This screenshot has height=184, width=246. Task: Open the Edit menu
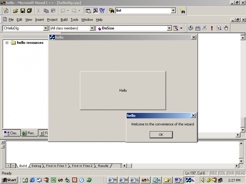tap(19, 20)
